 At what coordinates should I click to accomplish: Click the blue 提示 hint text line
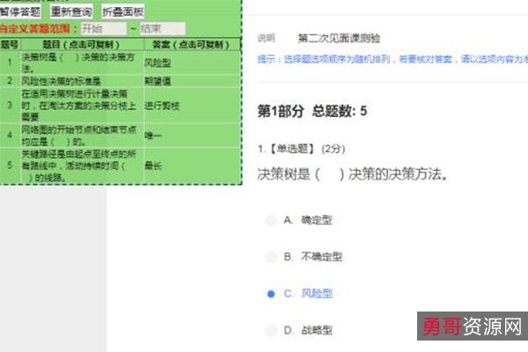point(392,59)
